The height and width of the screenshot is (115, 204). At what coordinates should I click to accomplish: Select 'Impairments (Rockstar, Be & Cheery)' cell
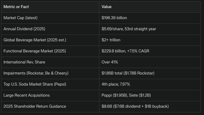pos(50,73)
